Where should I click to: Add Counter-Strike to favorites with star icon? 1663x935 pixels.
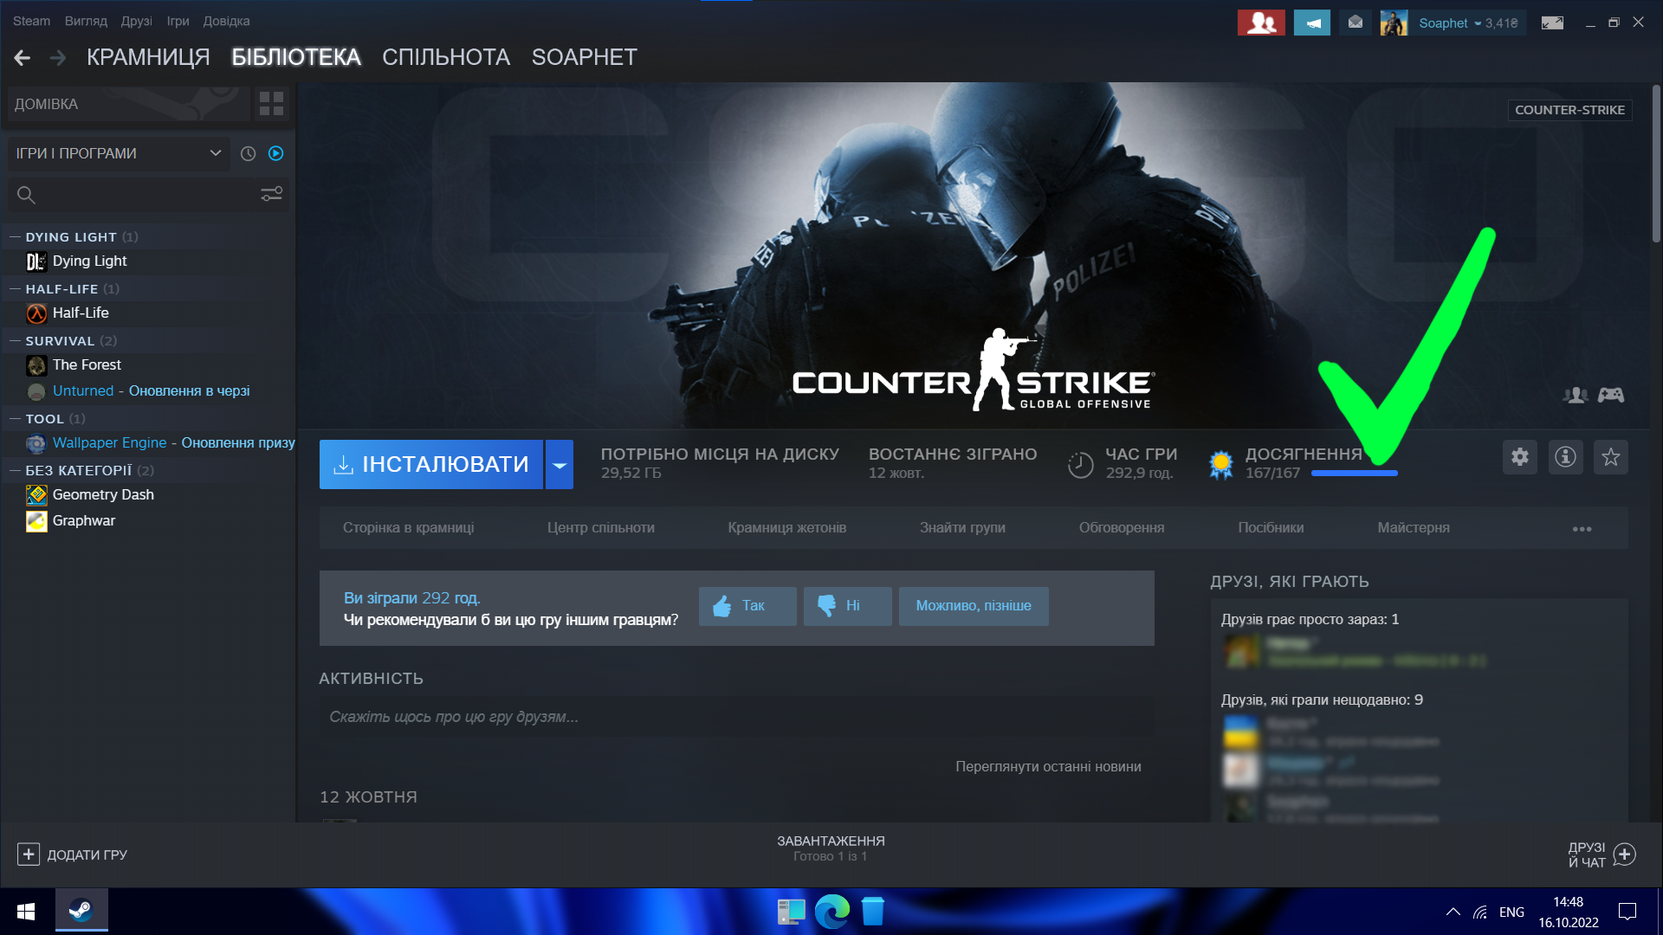(1610, 457)
